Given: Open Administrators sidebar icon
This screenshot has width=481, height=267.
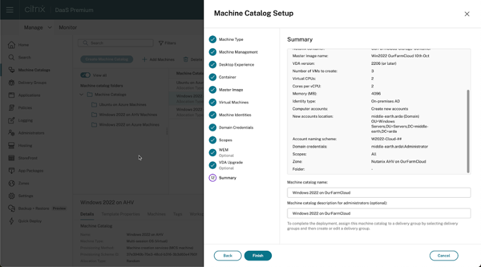Looking at the screenshot, I should pyautogui.click(x=11, y=133).
